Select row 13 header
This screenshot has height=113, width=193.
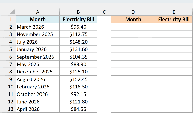(8, 109)
